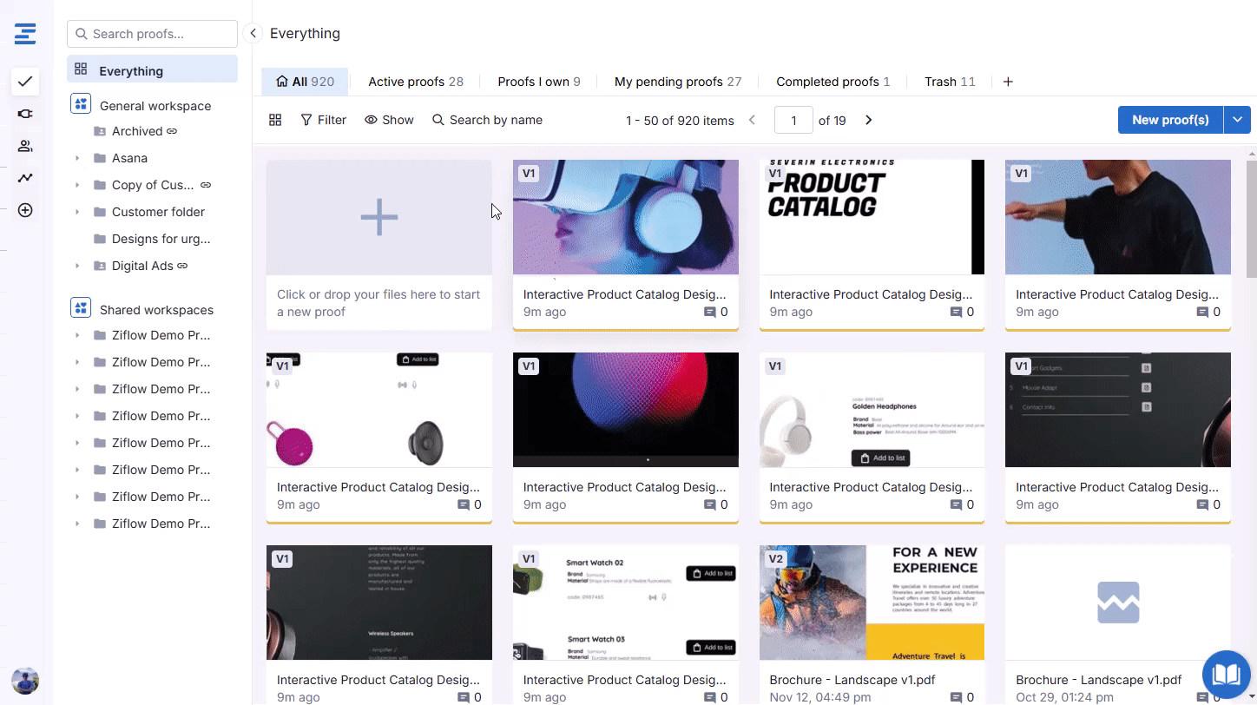Switch to Active proofs tab
The image size is (1257, 705).
(415, 82)
